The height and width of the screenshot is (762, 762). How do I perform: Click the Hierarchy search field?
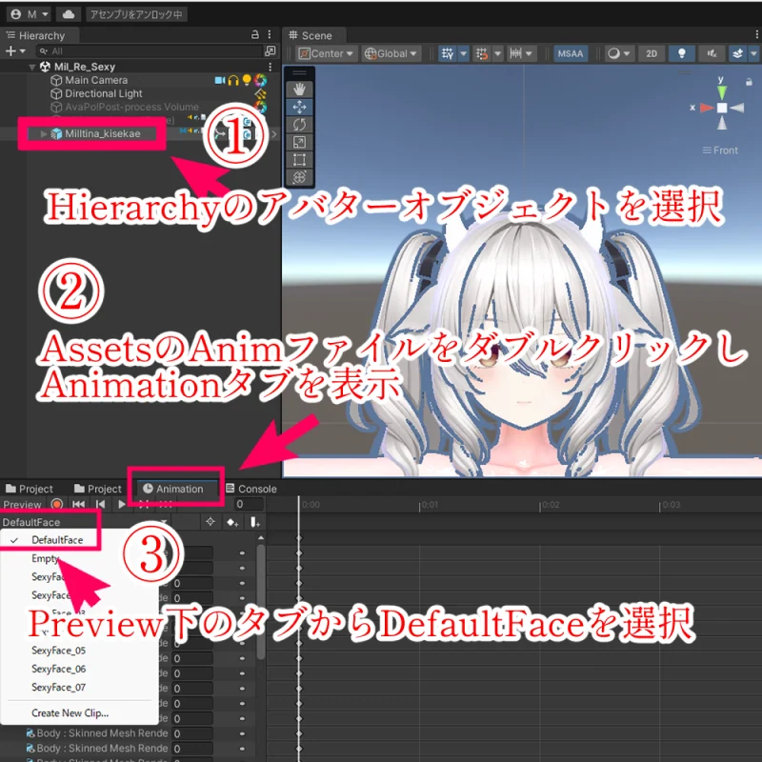click(x=150, y=50)
